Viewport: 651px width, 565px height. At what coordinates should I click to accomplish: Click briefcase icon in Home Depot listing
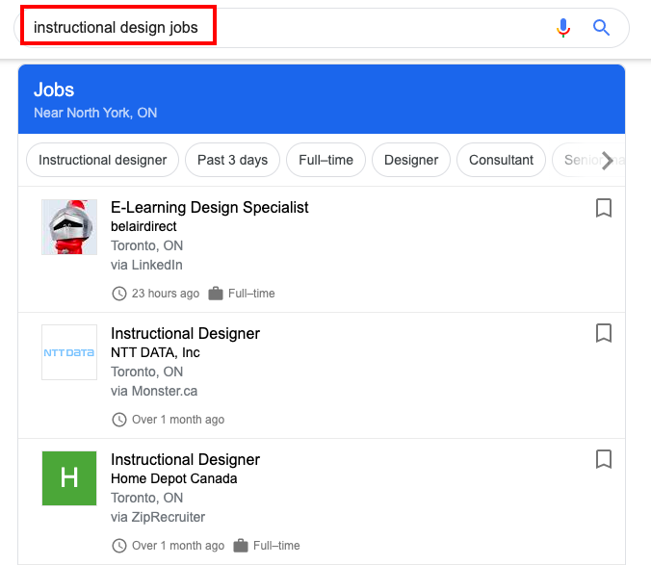tap(241, 546)
